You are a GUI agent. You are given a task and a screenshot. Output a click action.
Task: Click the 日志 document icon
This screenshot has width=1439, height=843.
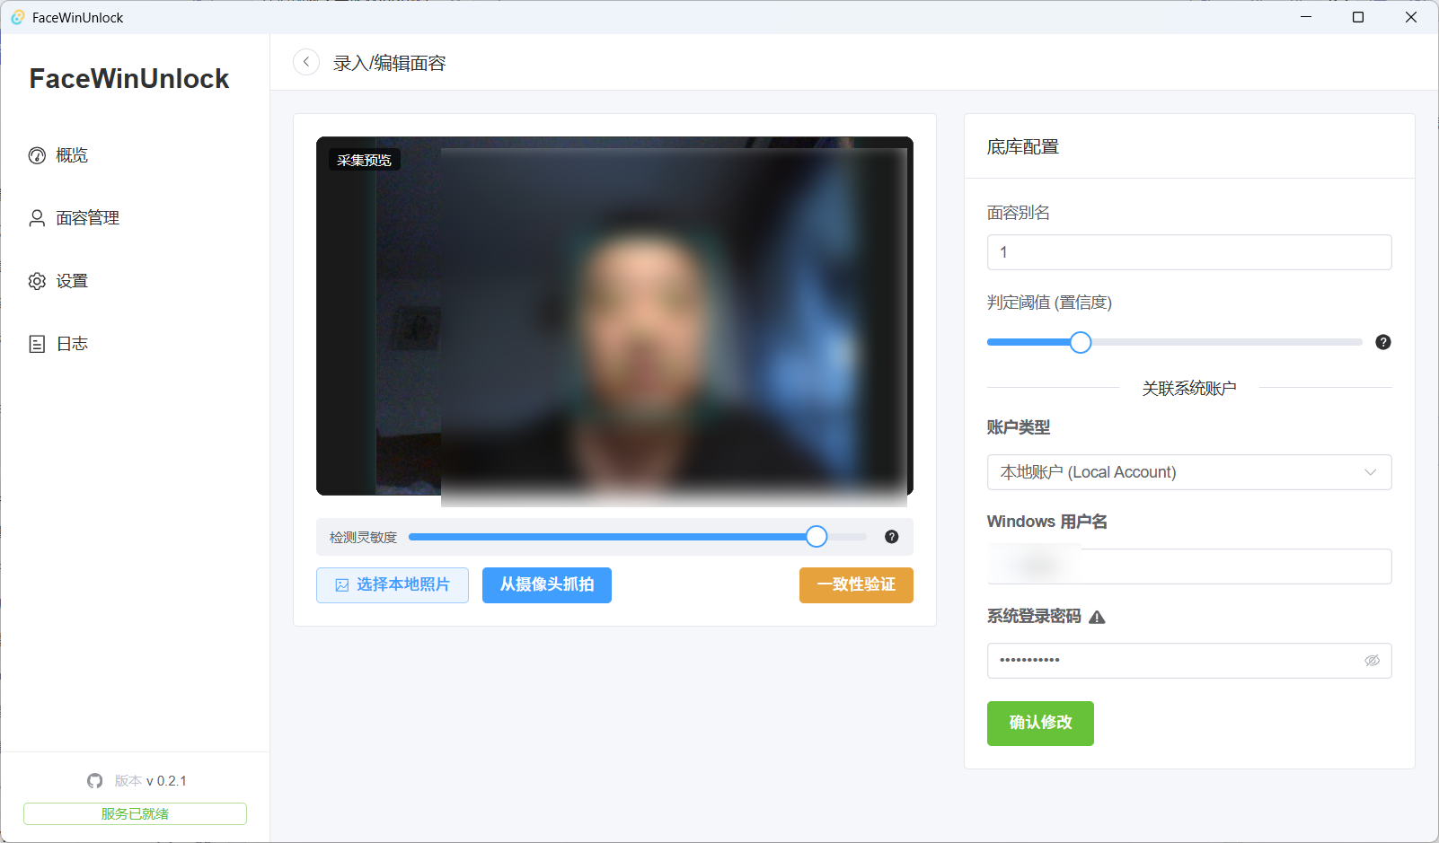click(37, 344)
